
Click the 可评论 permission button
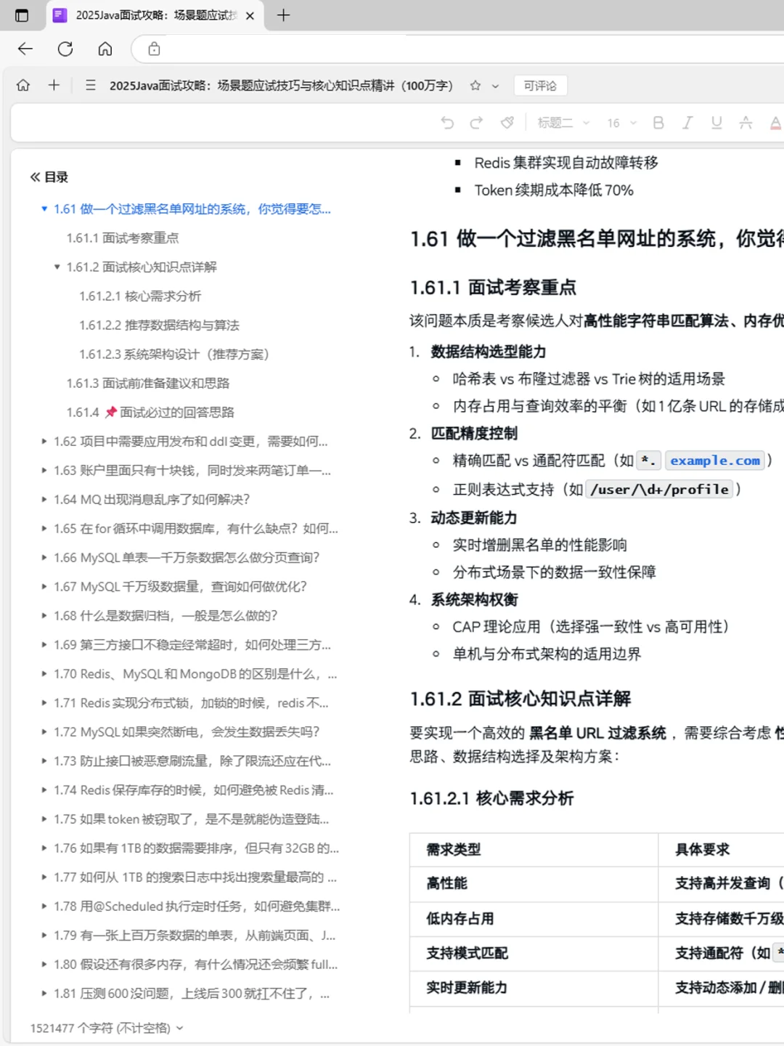[540, 86]
